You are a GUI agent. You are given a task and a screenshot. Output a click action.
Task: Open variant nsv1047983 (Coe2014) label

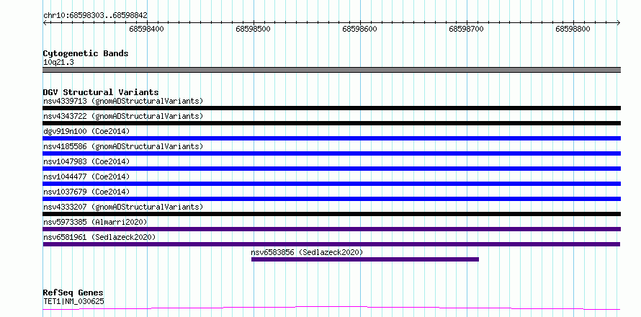click(x=86, y=161)
